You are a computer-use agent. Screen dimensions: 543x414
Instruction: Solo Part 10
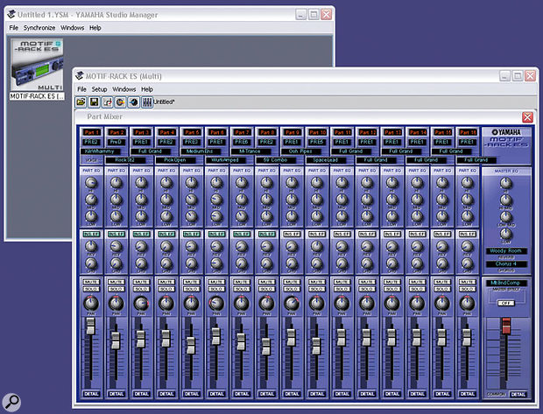(316, 289)
